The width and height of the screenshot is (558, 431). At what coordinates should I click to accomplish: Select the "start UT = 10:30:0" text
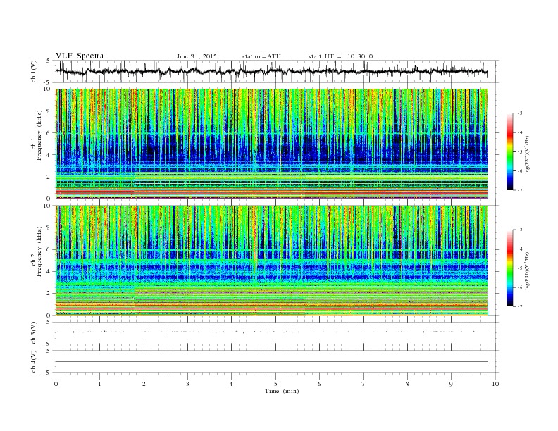(x=340, y=56)
